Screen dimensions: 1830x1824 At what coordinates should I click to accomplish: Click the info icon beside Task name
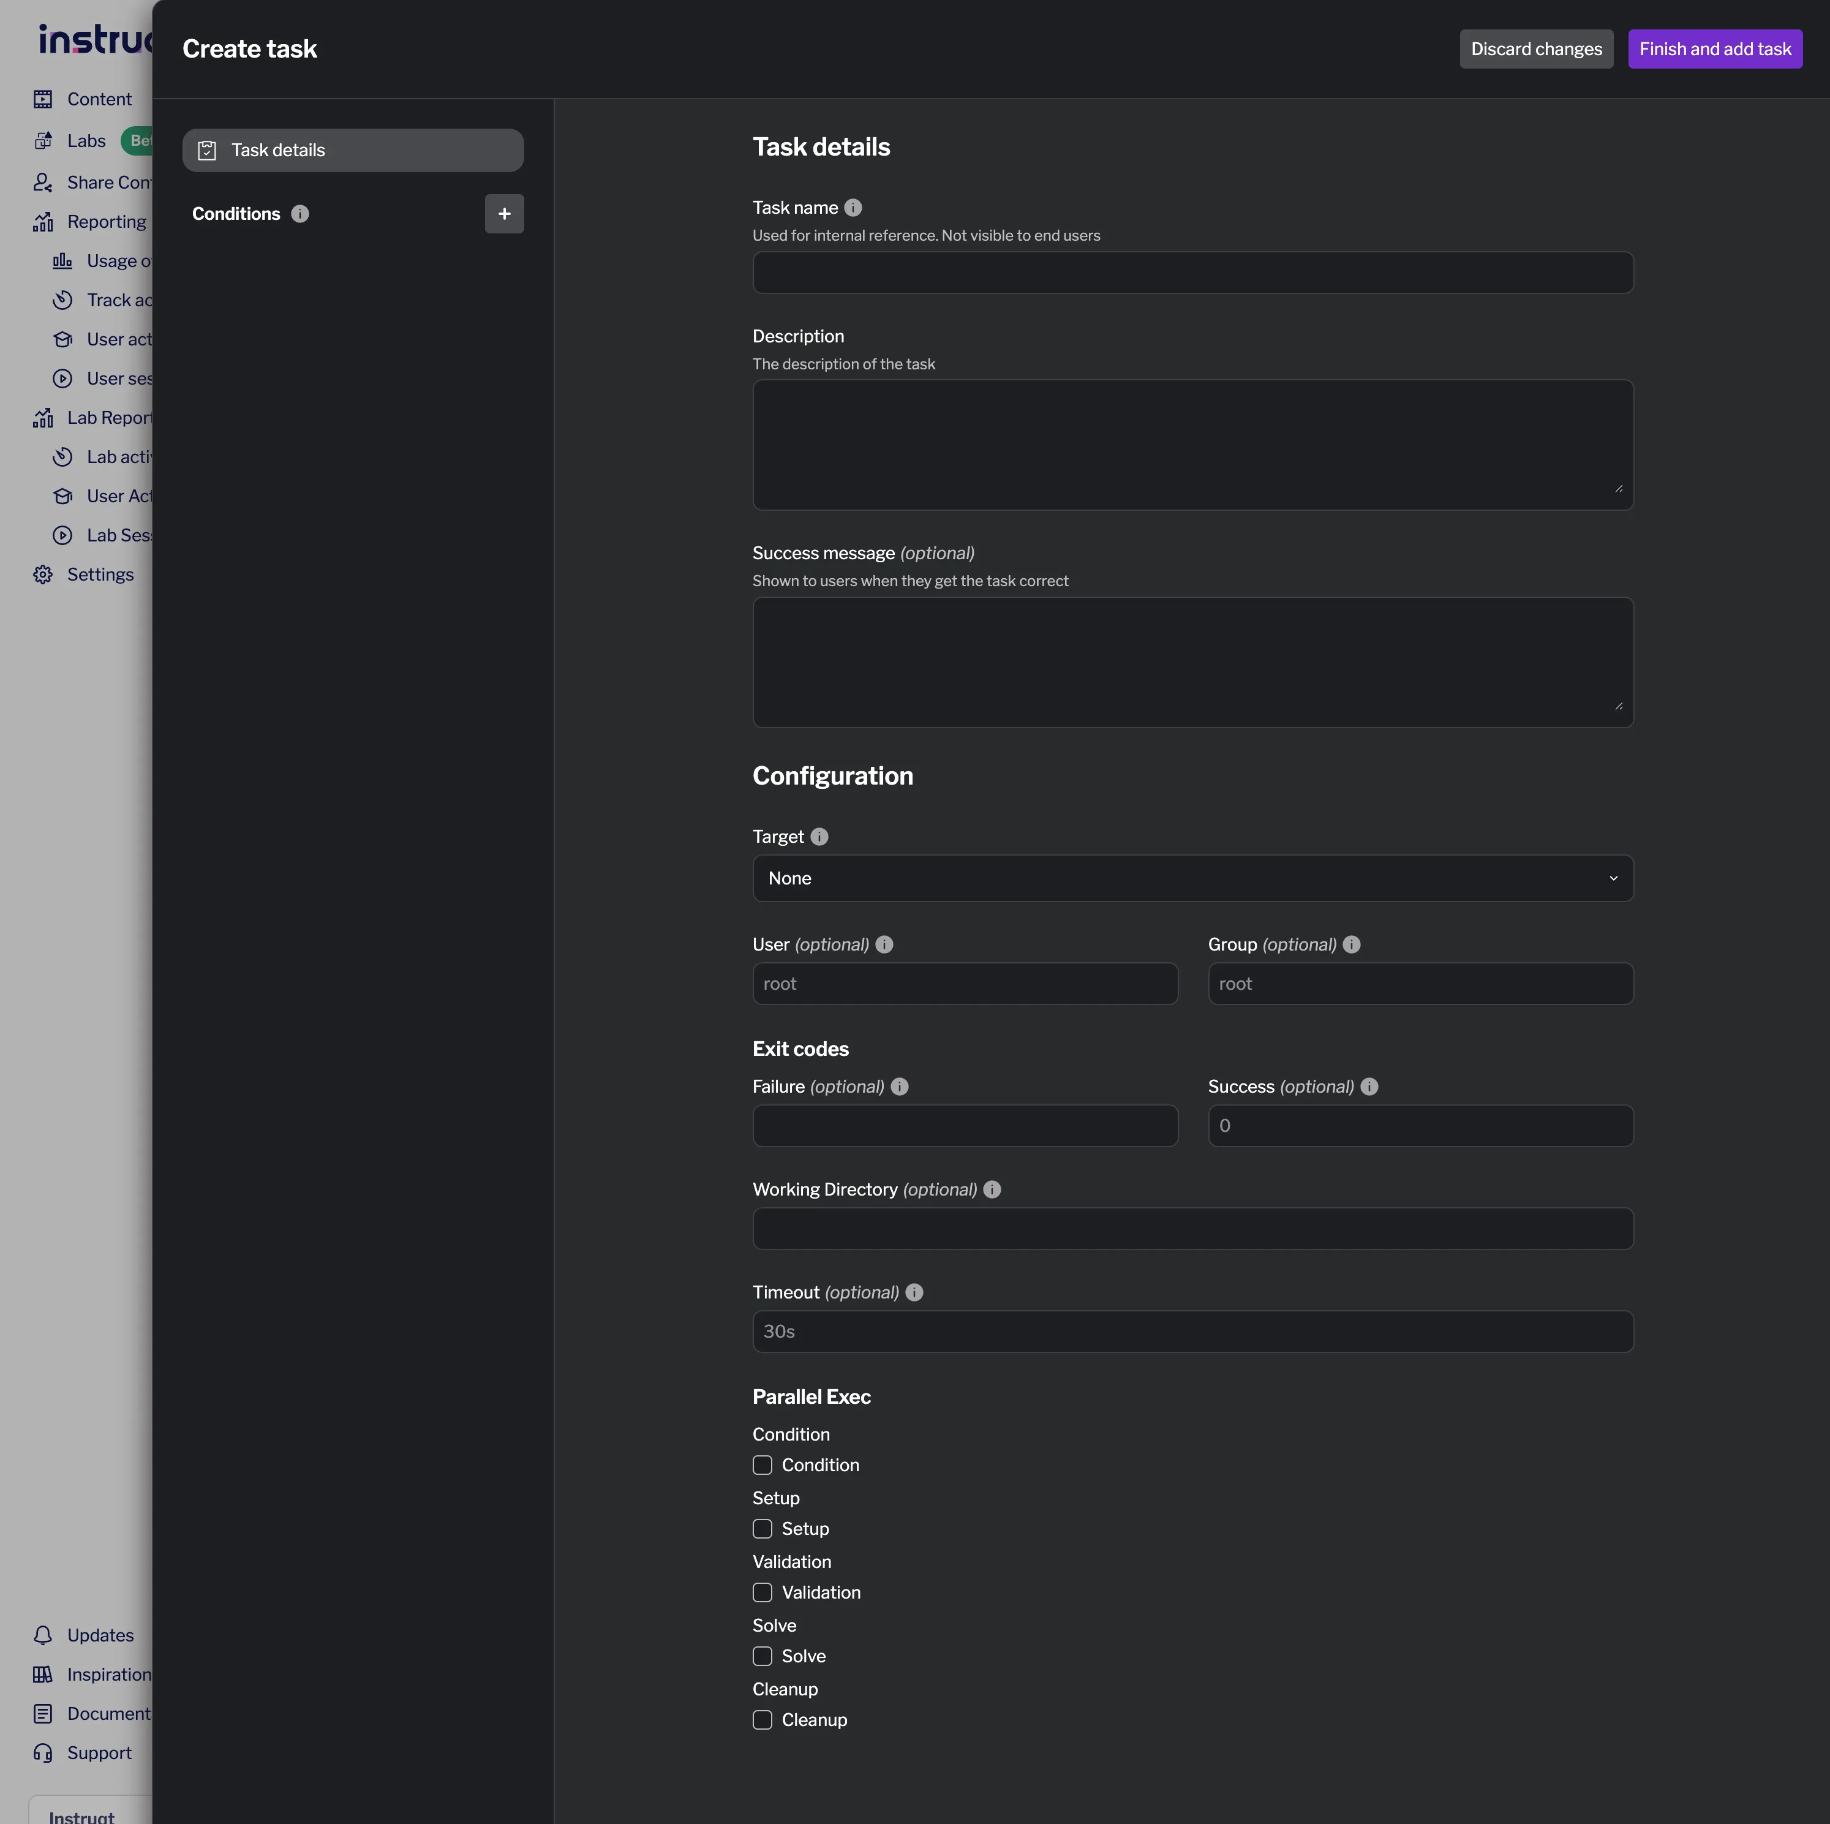[853, 208]
